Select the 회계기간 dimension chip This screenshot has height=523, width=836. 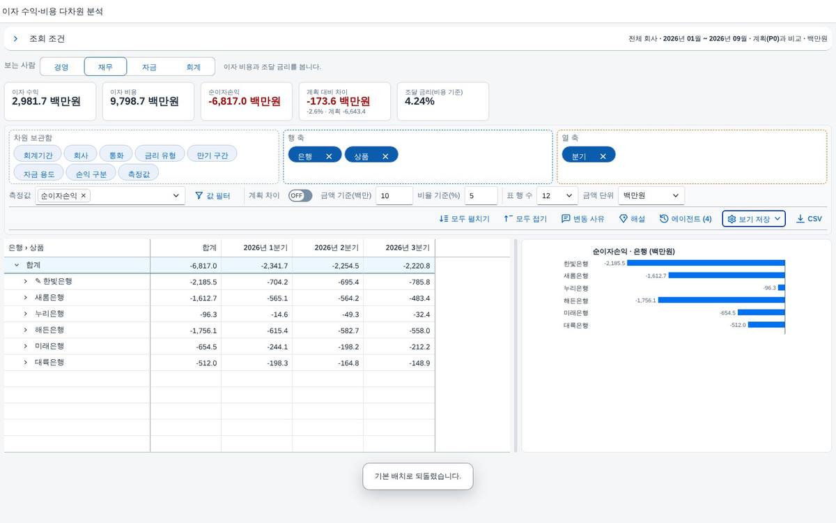(x=38, y=154)
